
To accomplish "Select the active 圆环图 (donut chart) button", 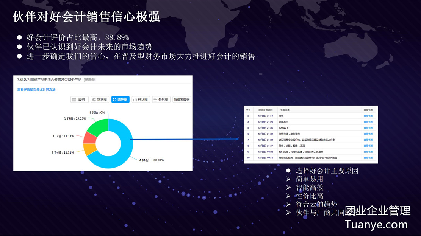I will pyautogui.click(x=120, y=99).
